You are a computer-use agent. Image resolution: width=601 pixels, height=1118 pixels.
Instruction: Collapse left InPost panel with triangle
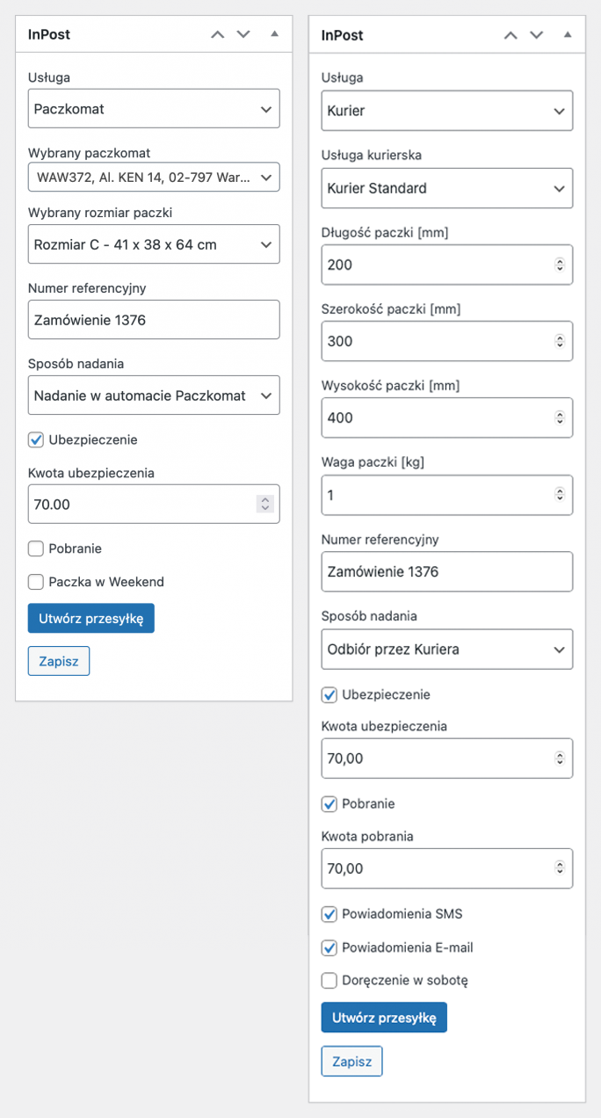pos(274,34)
